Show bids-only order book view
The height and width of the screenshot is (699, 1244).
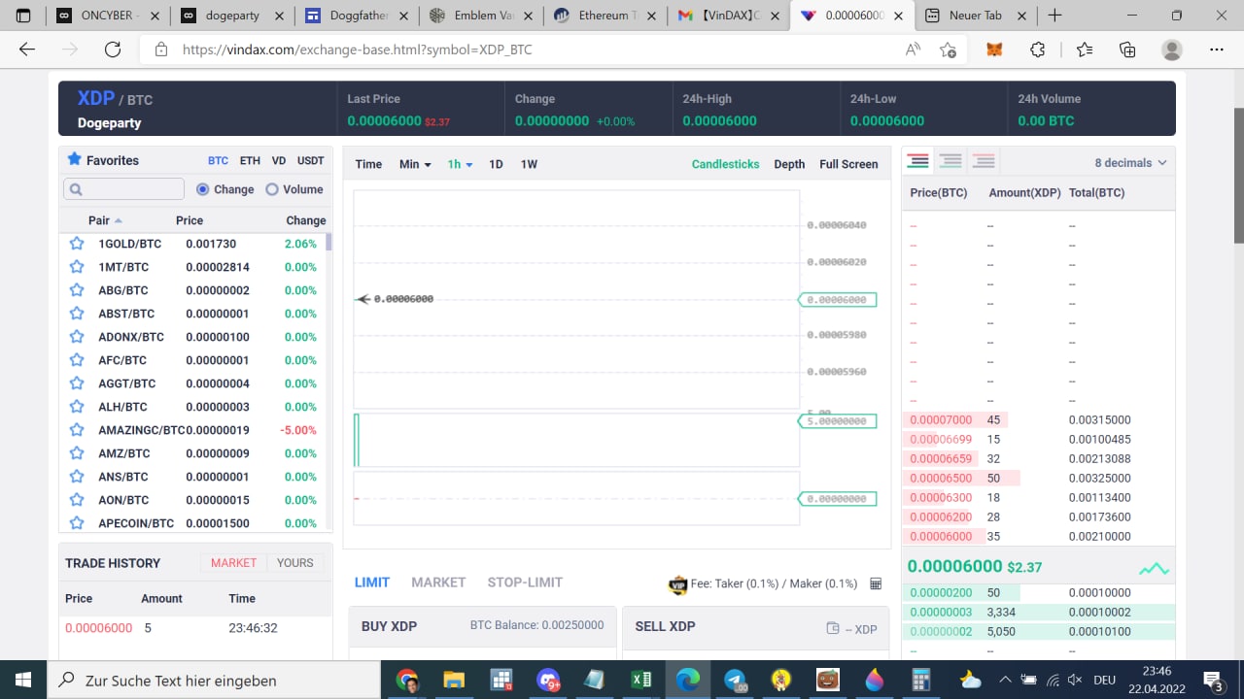point(950,161)
